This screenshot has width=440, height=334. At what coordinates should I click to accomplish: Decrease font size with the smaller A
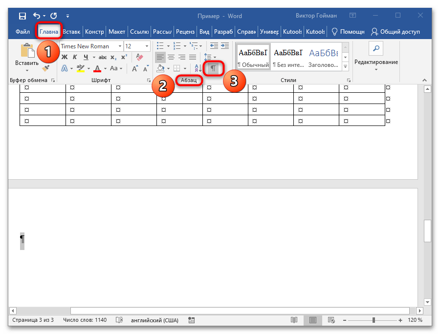(x=146, y=69)
